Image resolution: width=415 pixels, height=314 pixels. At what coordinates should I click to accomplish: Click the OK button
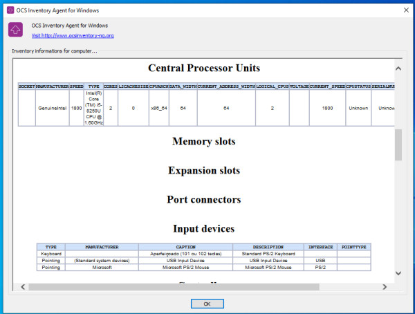tap(207, 304)
